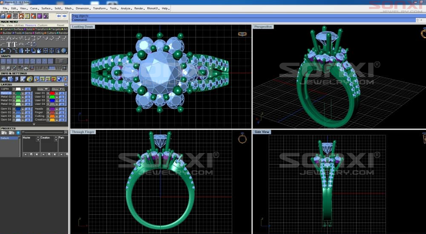Click the Creation column stepper in Projects
This screenshot has height=234, width=426.
tap(56, 139)
